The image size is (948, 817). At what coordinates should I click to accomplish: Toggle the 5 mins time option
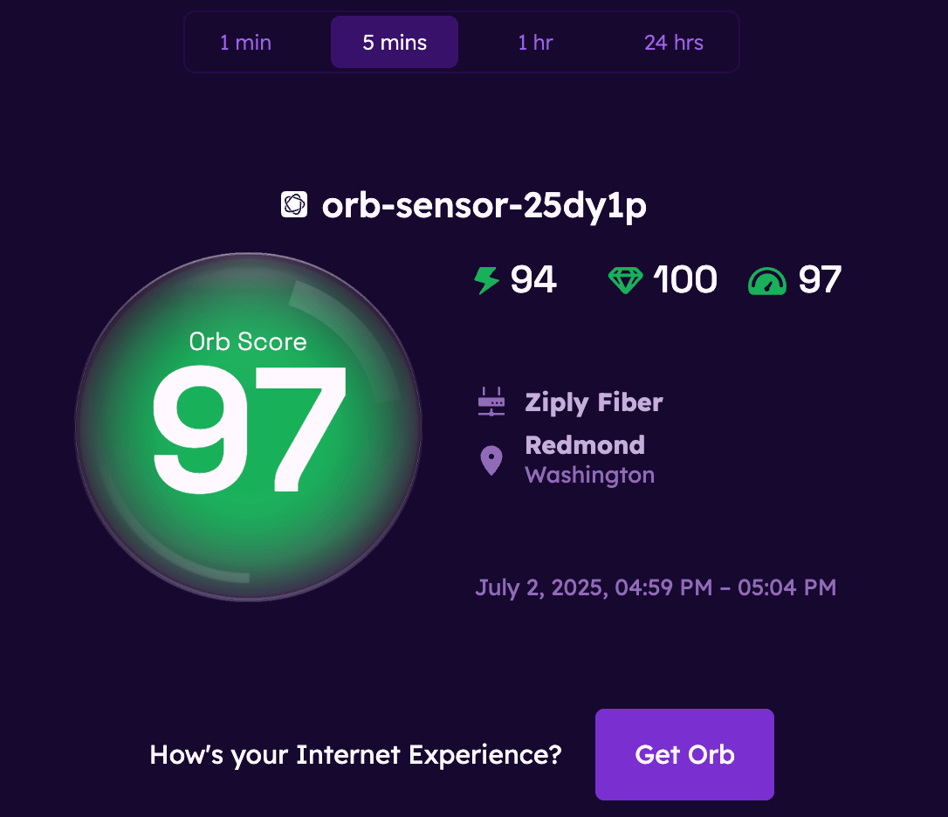pos(394,41)
